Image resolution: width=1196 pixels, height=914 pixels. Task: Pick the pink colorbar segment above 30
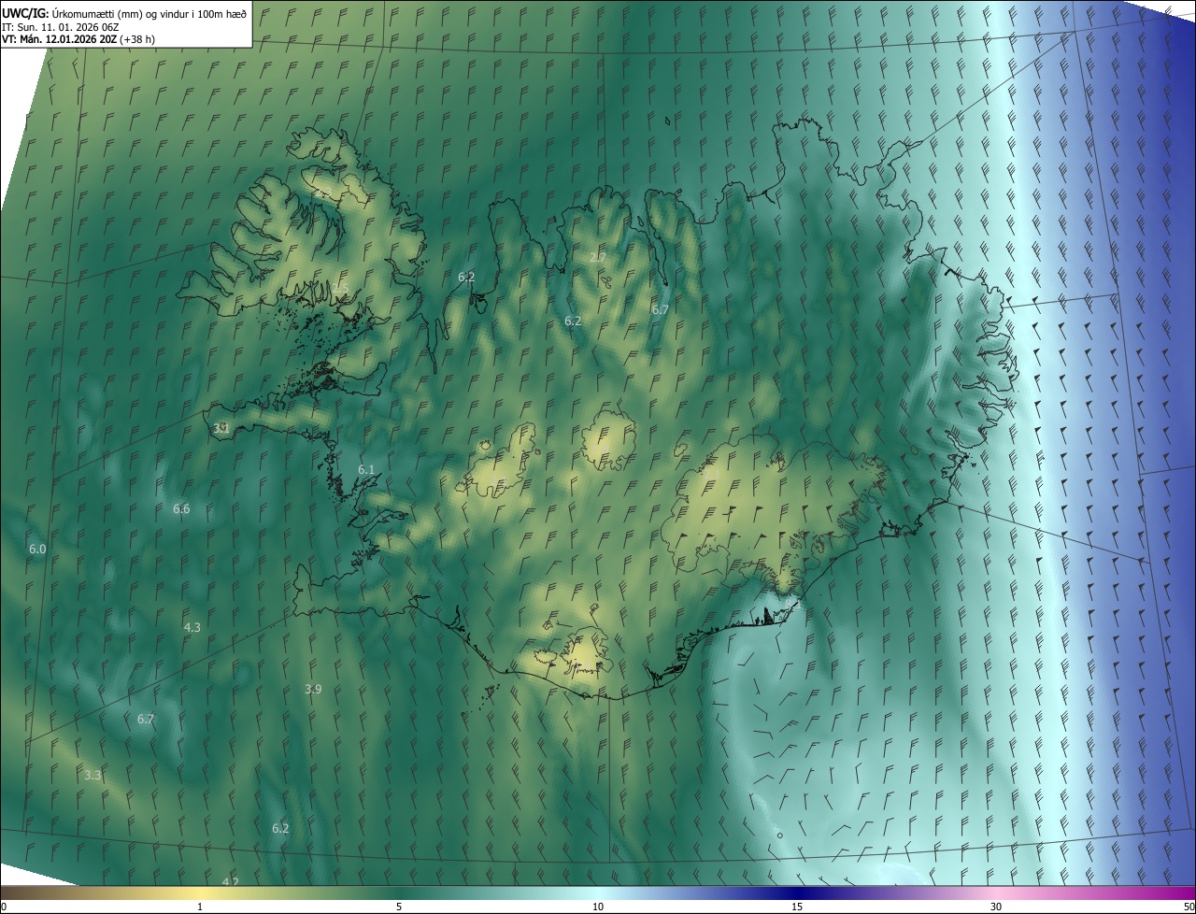pyautogui.click(x=996, y=893)
